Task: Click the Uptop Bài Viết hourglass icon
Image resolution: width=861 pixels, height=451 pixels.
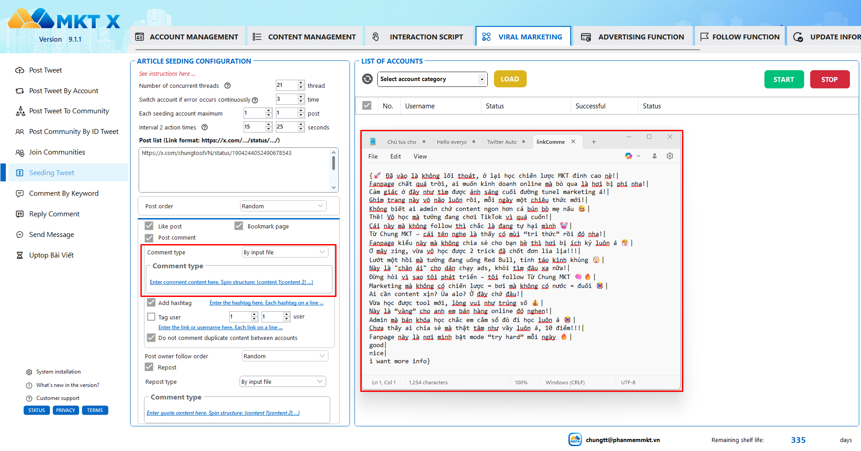Action: click(20, 255)
